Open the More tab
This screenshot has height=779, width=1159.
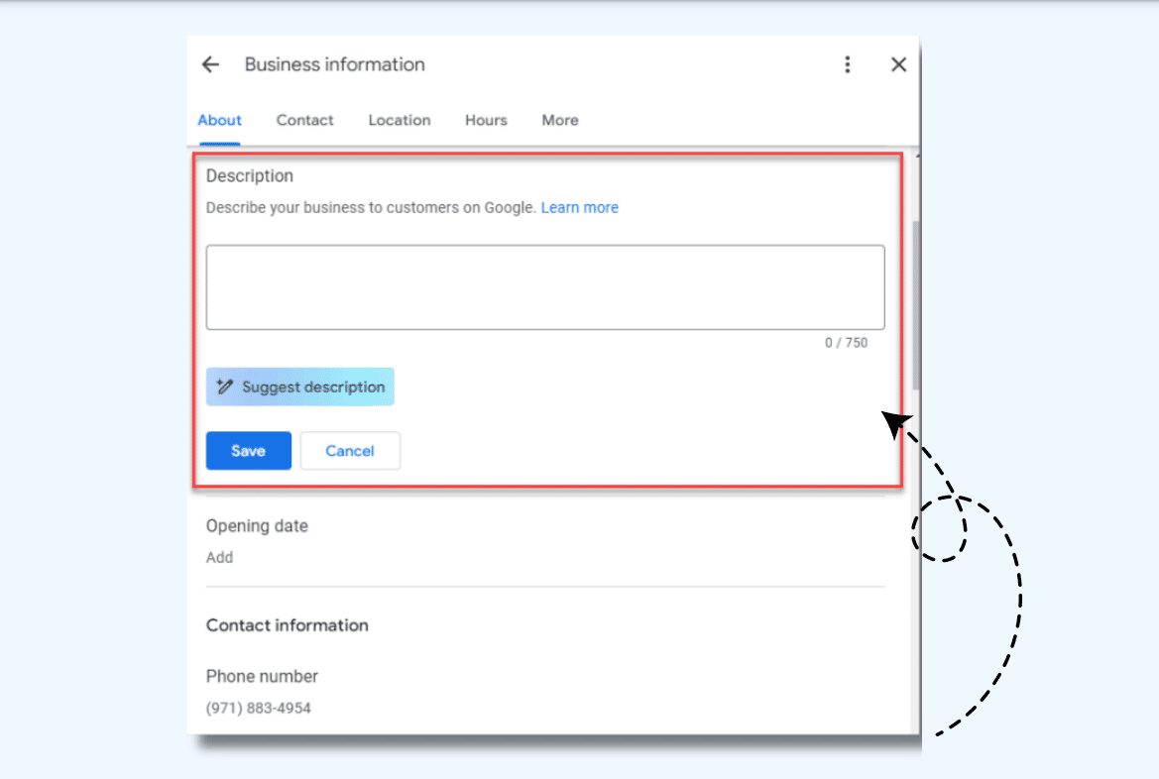(559, 120)
